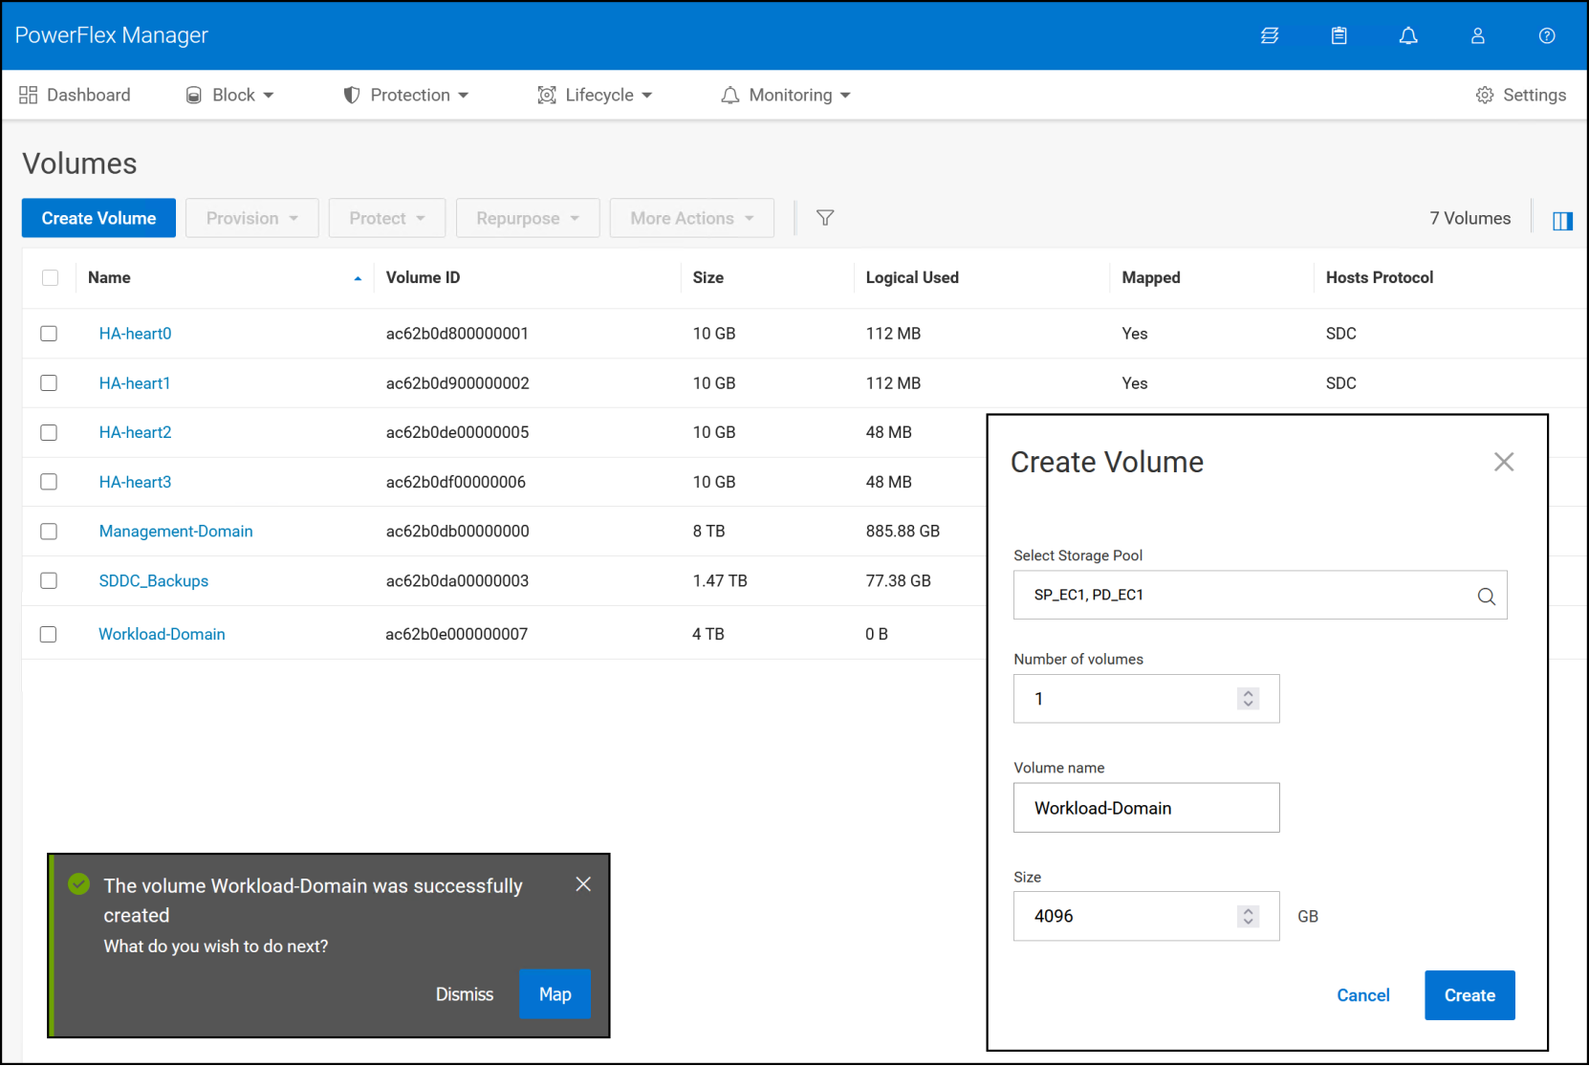Open the More Actions dropdown
The image size is (1589, 1066).
[x=692, y=218]
